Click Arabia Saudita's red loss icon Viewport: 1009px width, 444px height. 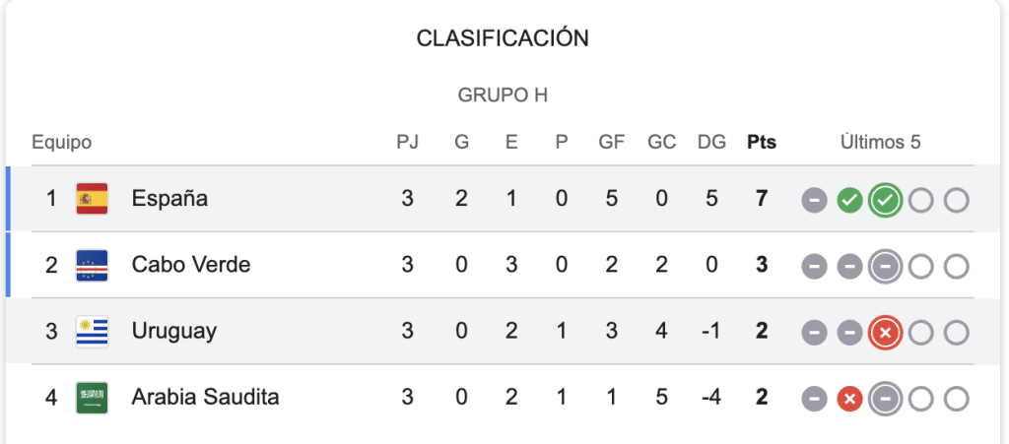[849, 399]
